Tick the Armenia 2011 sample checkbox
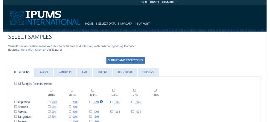270x122 pixels. [49, 107]
